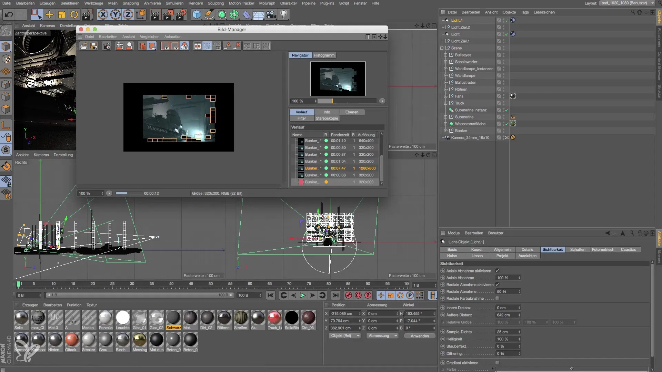Viewport: 662px width, 372px height.
Task: Toggle Y axis lock
Action: (116, 14)
